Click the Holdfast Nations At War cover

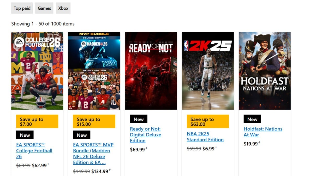pyautogui.click(x=265, y=71)
